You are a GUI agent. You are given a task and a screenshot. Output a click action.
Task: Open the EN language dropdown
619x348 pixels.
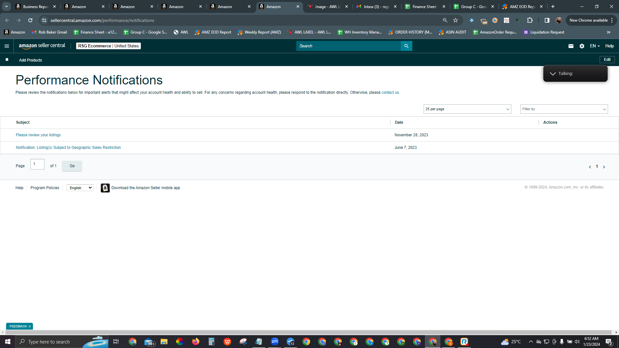pyautogui.click(x=594, y=46)
